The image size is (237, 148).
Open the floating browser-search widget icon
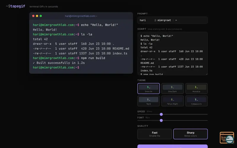[227, 138]
